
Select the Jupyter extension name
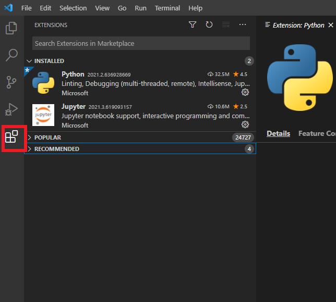[74, 107]
